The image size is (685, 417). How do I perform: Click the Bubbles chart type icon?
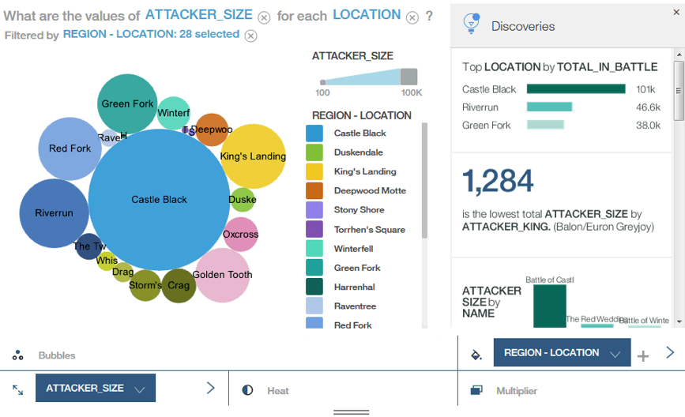click(x=17, y=355)
